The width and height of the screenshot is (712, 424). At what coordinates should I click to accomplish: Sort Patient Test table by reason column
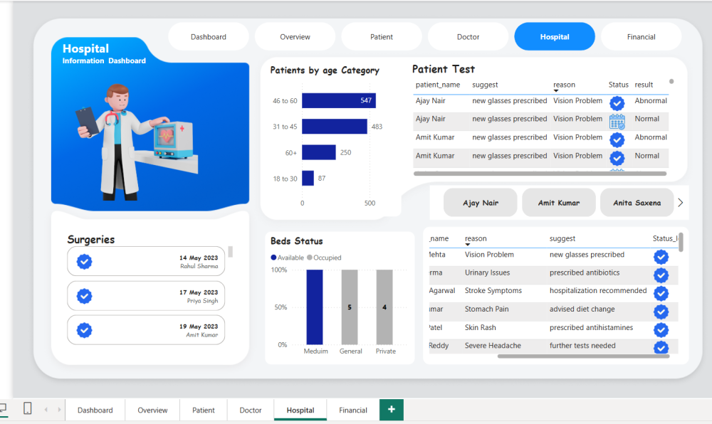tap(564, 85)
